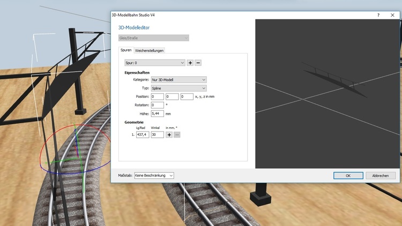Click the 3D-Modelleditor heading
The width and height of the screenshot is (402, 226).
tap(134, 27)
